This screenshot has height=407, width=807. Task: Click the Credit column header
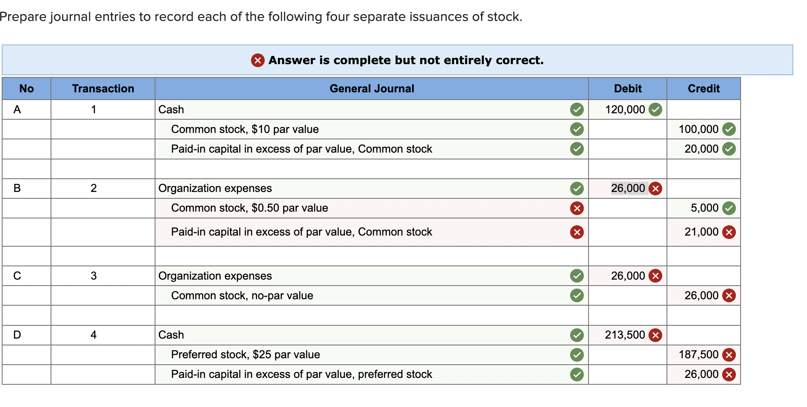(x=703, y=88)
